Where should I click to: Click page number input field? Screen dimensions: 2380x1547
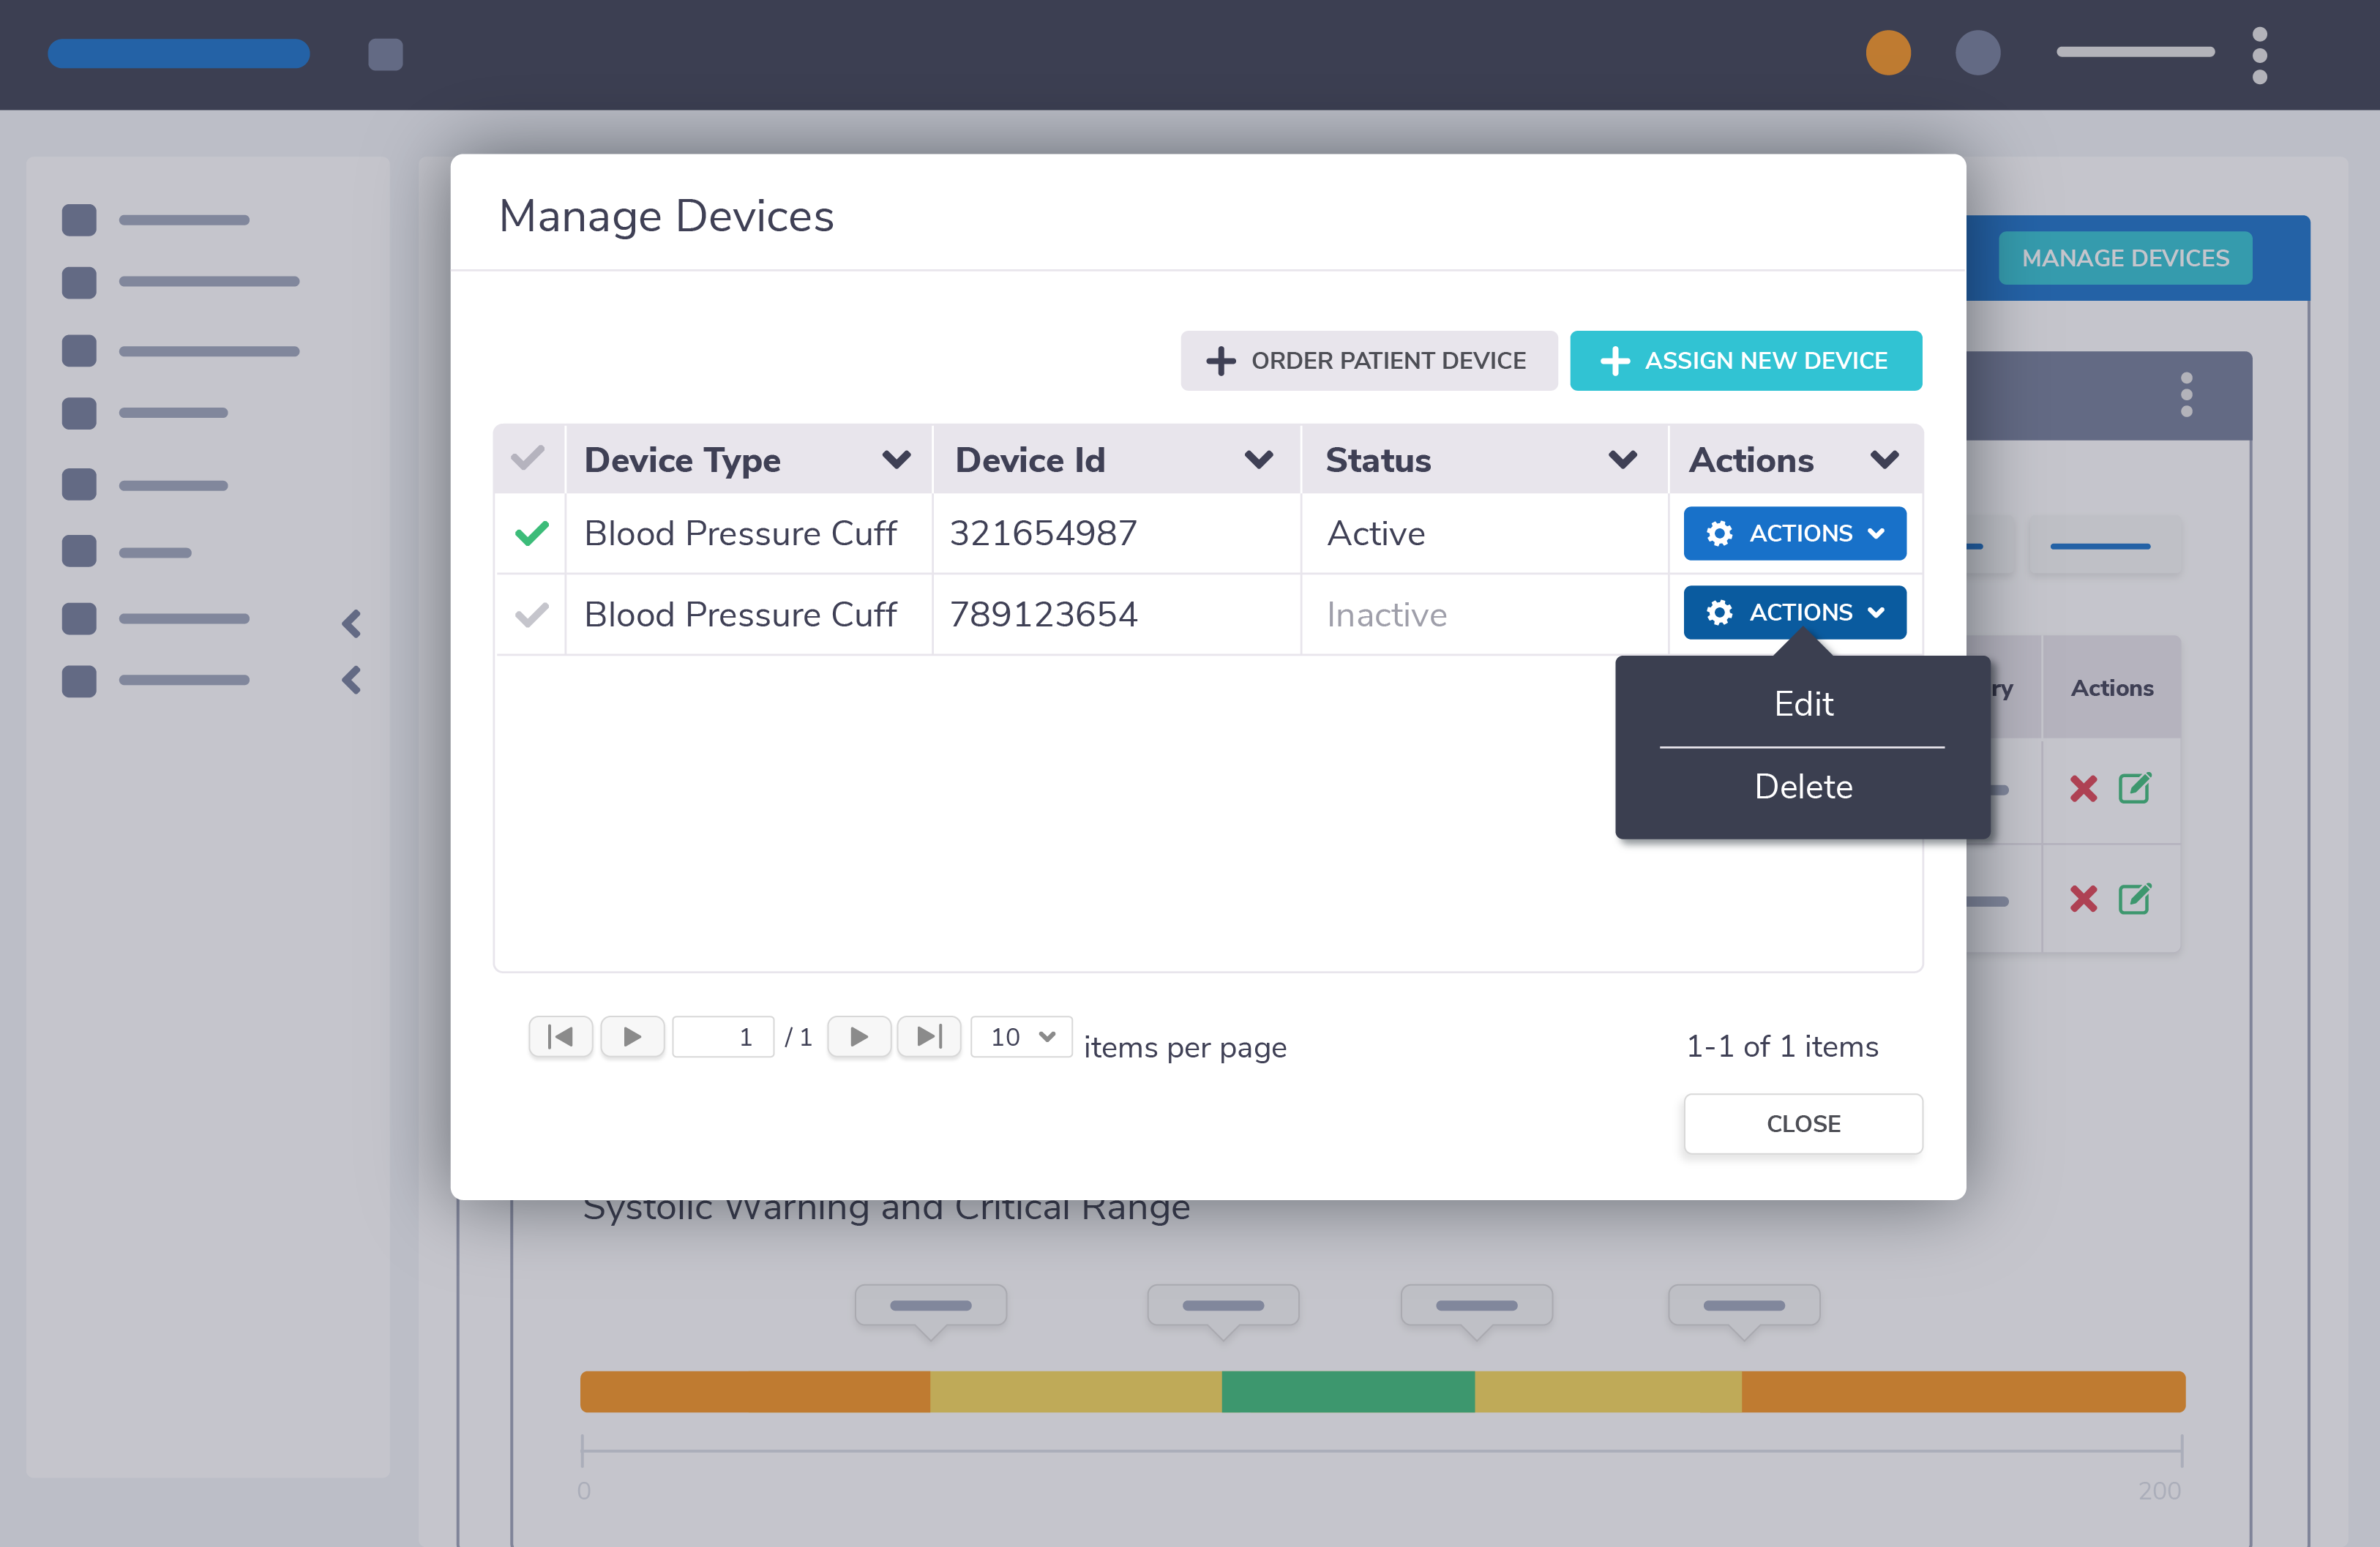click(723, 1037)
